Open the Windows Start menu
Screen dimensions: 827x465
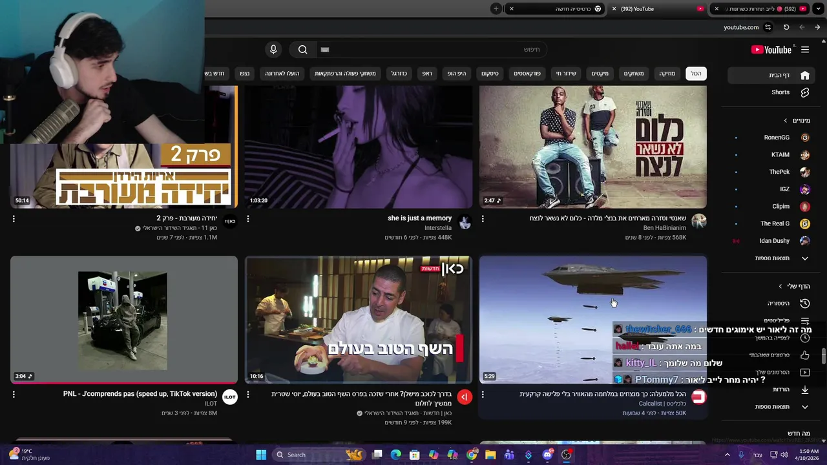click(x=261, y=455)
